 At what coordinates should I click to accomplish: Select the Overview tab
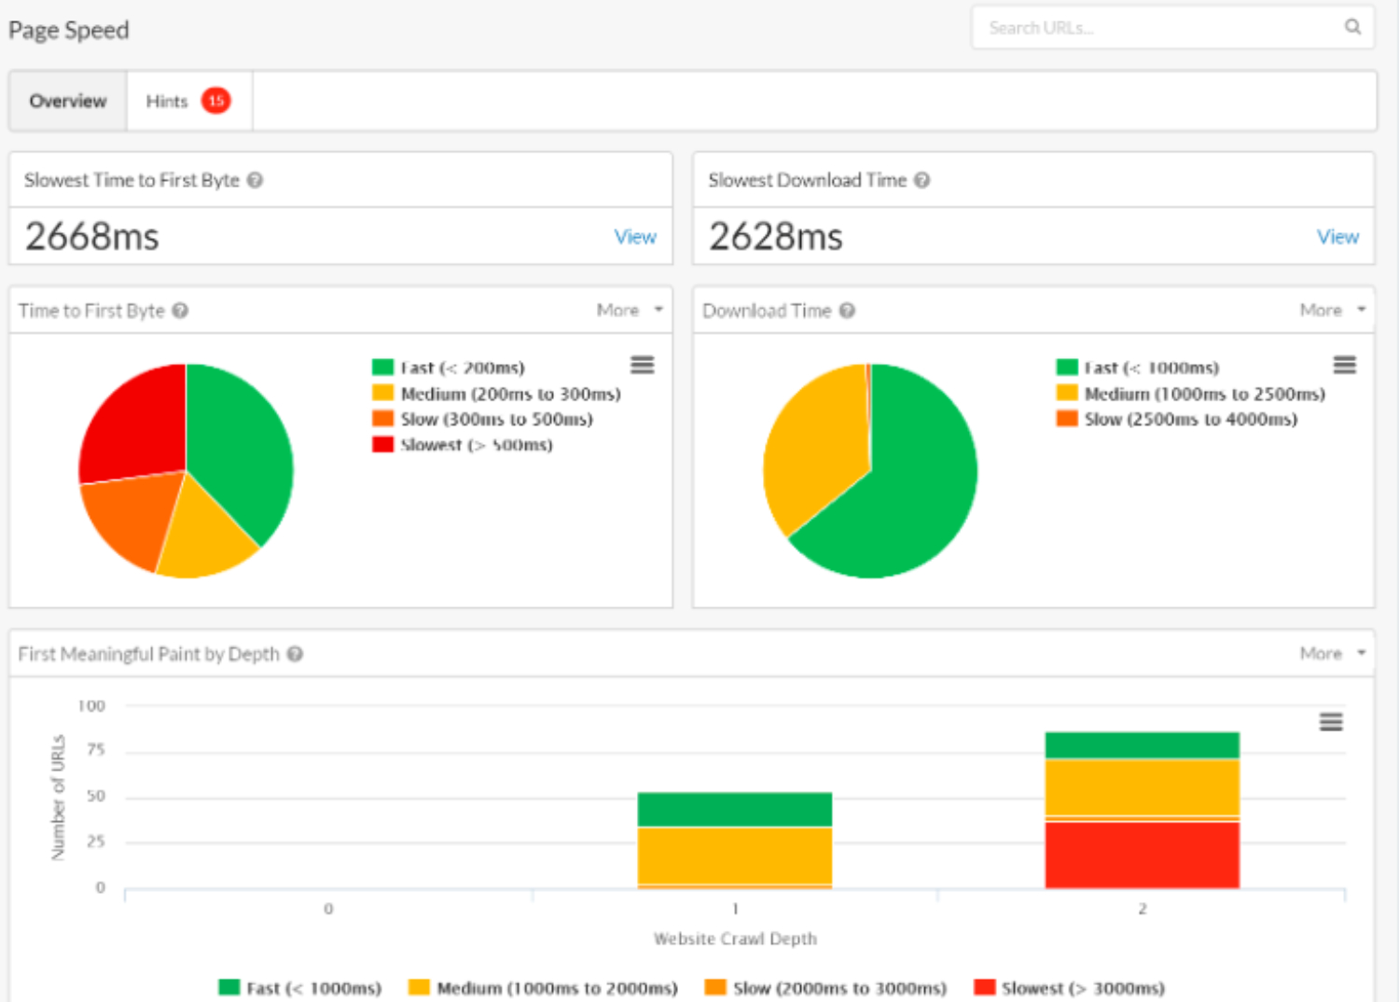pos(67,101)
